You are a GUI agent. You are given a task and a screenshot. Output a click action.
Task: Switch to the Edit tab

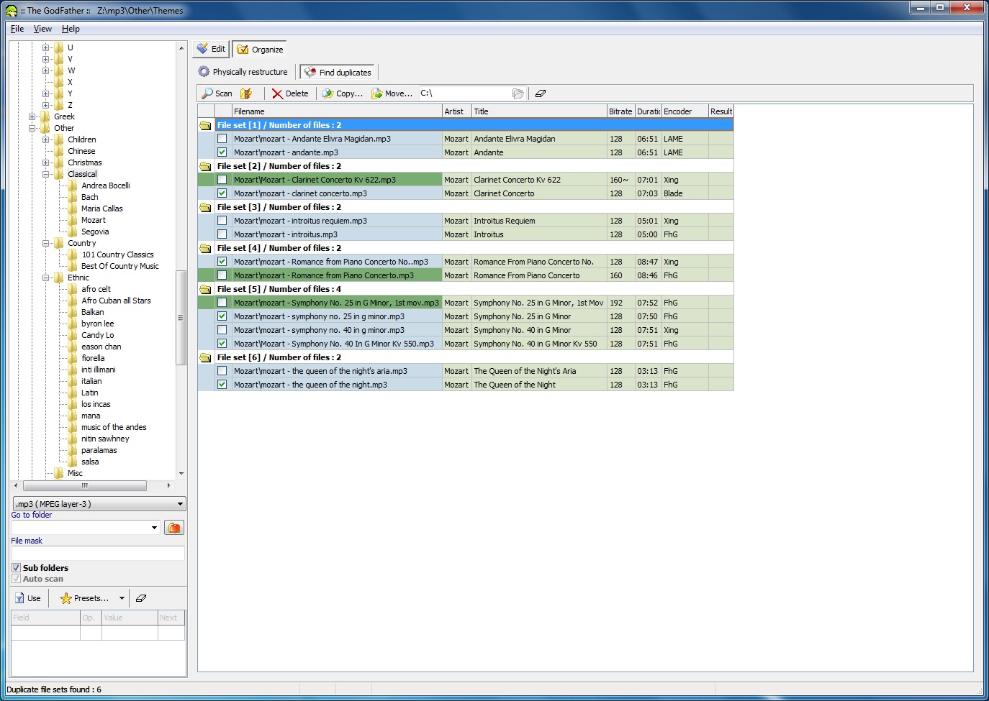click(211, 49)
